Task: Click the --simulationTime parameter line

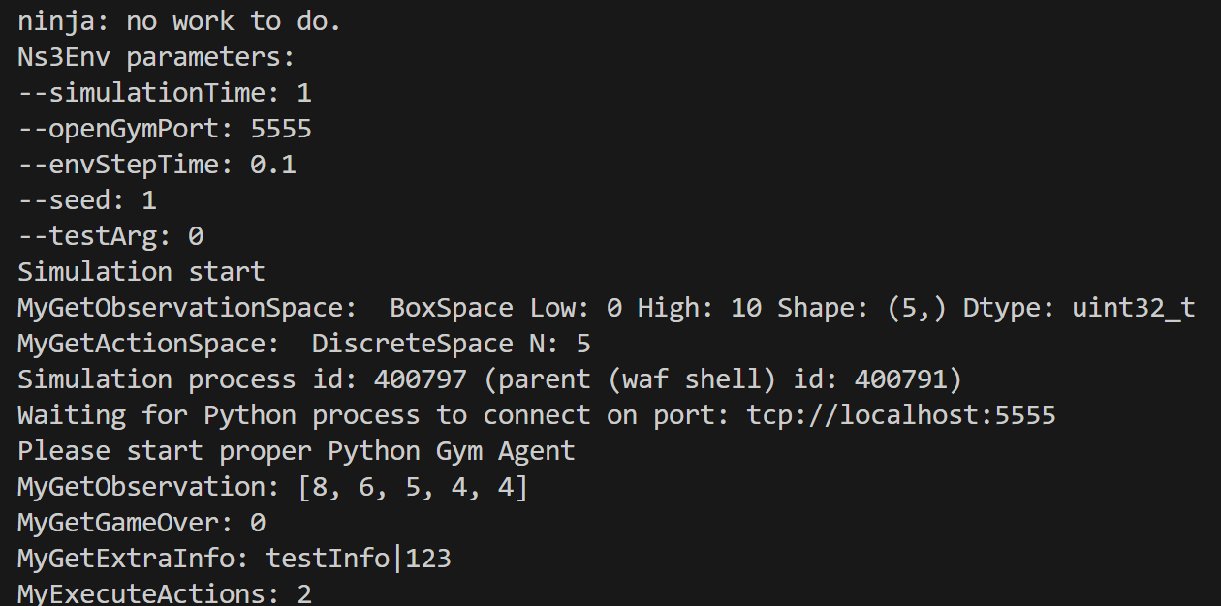Action: tap(164, 93)
